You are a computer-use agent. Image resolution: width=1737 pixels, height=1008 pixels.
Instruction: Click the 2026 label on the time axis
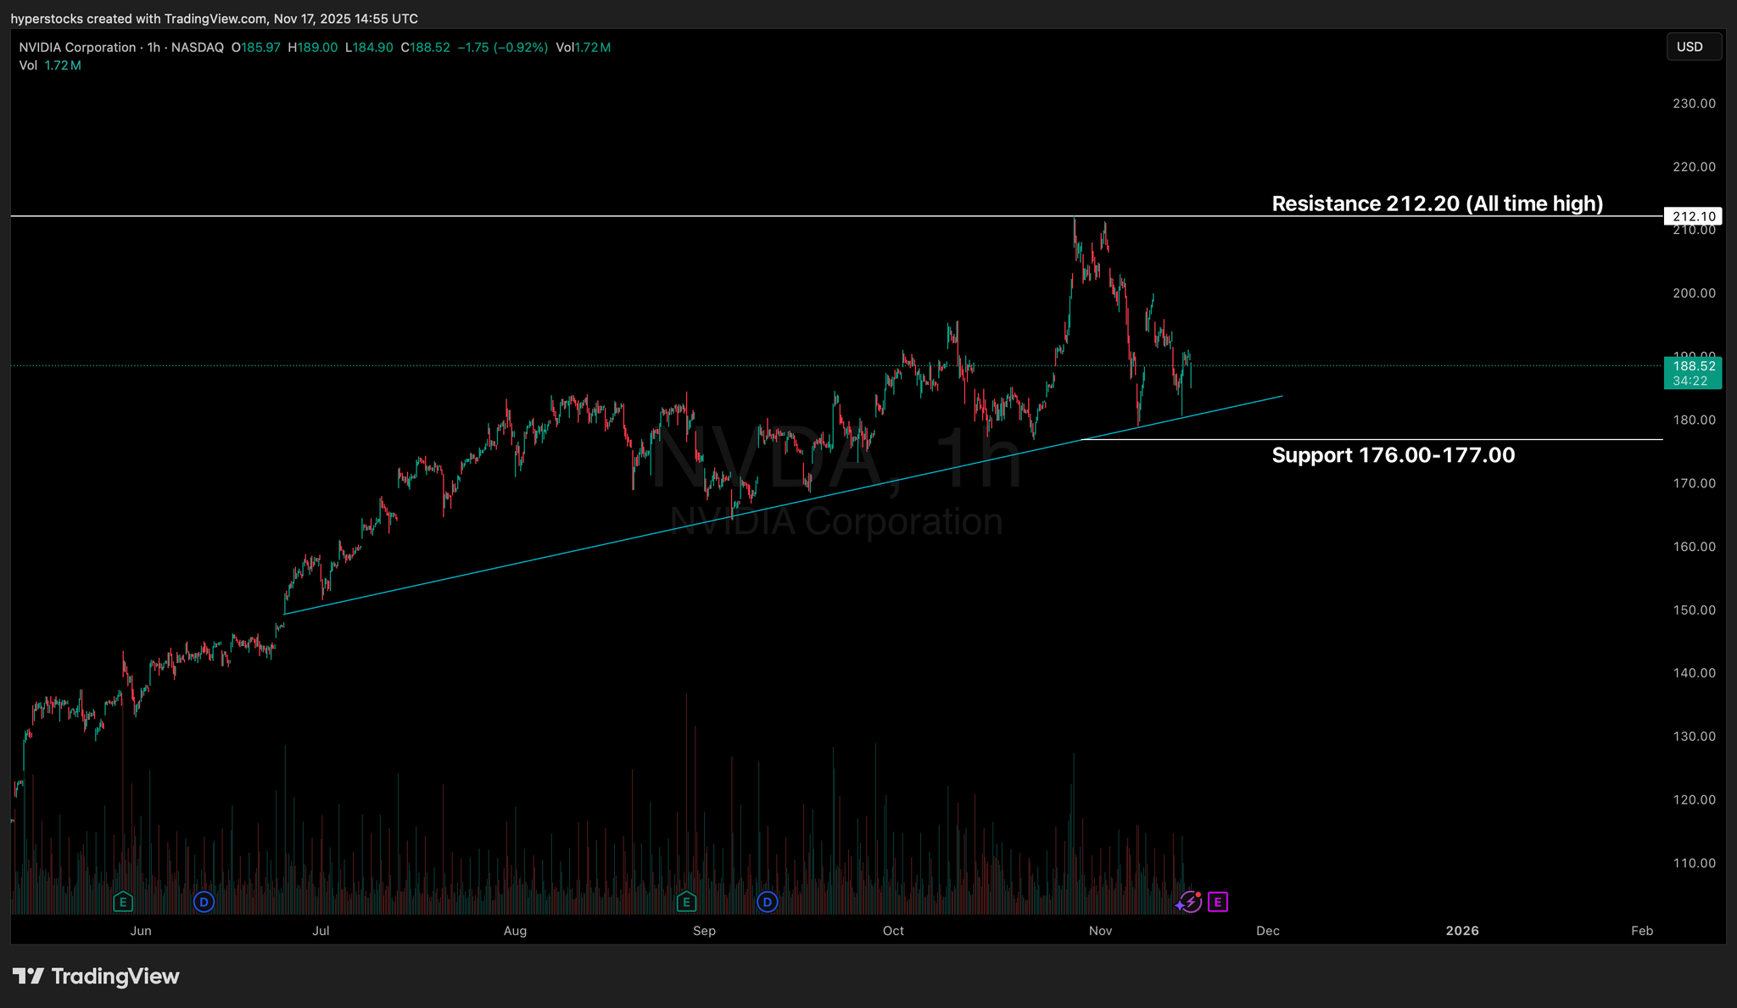click(x=1462, y=931)
